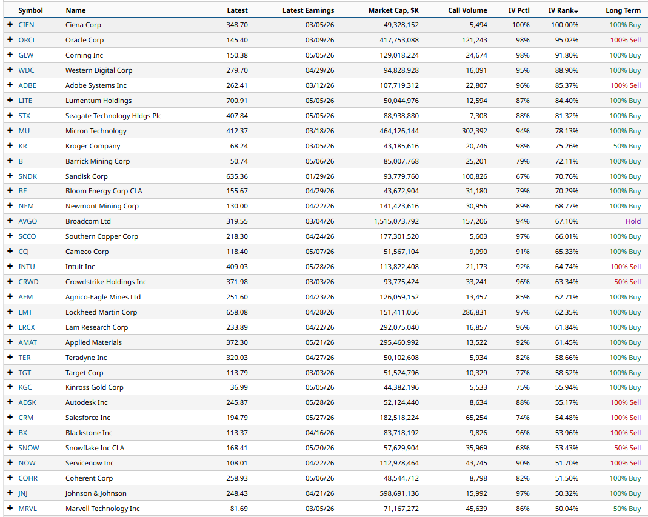Sort by the Latest price column header
648x517 pixels.
(x=237, y=10)
